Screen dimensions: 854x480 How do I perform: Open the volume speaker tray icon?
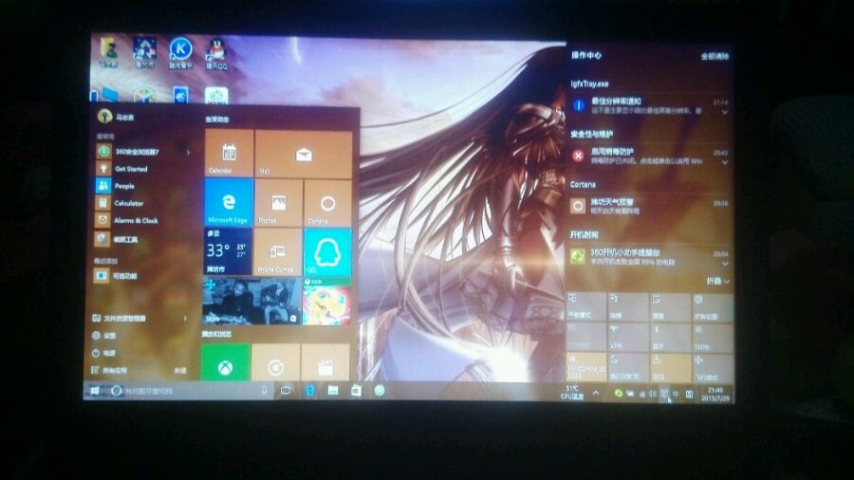pos(653,394)
